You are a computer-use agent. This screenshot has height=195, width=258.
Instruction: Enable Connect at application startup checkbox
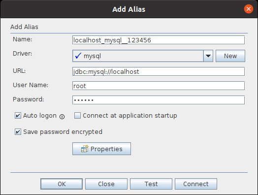tap(77, 116)
